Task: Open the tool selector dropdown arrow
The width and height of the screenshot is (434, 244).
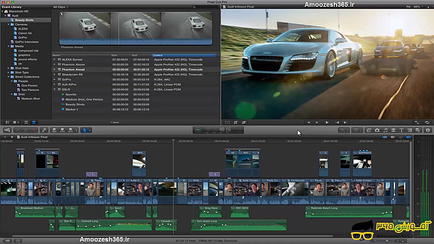Action: [90, 130]
